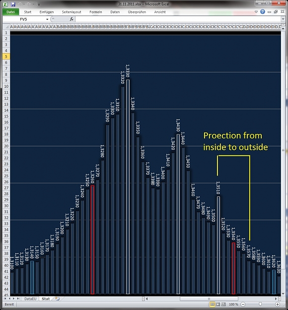Open the Überprüfen ribbon tab

tap(137, 12)
